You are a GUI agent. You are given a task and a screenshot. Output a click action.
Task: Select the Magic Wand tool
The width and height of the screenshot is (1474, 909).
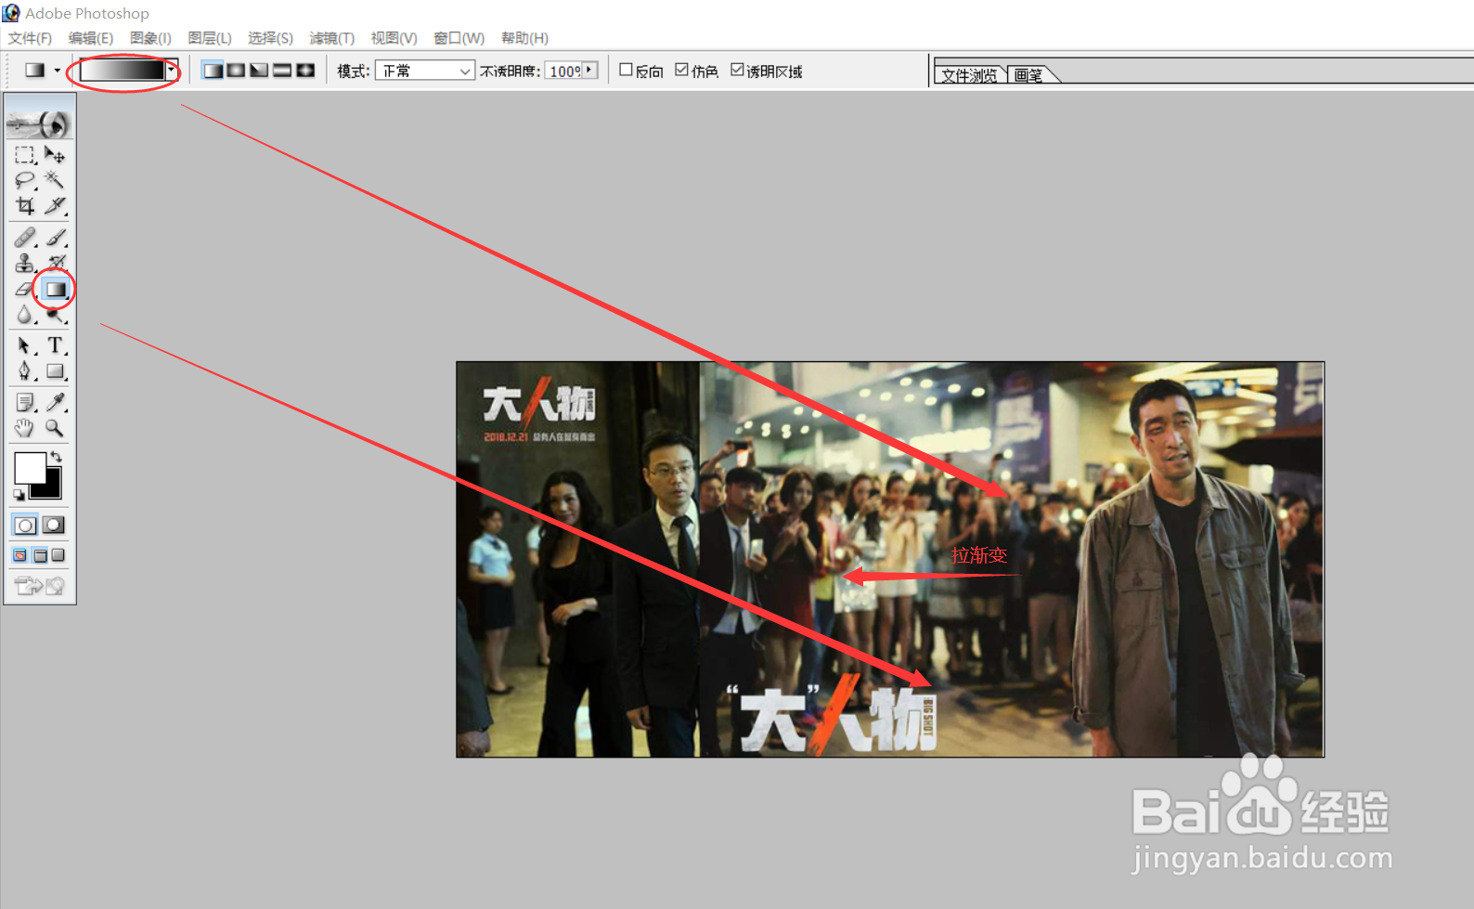click(x=55, y=180)
